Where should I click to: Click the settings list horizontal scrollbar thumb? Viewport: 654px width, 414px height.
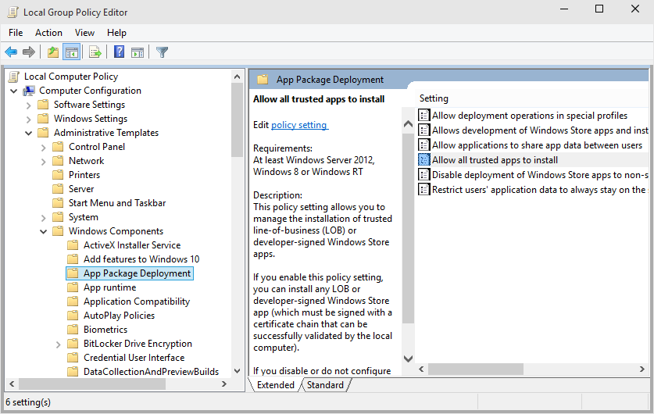pos(476,369)
